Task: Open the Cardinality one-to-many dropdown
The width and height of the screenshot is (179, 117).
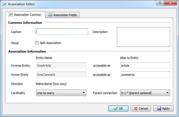Action: pyautogui.click(x=61, y=93)
